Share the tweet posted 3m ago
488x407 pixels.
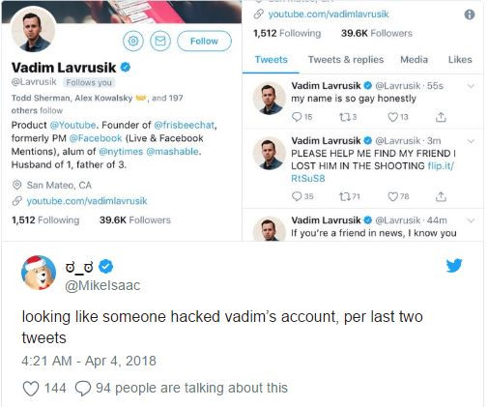pos(441,196)
